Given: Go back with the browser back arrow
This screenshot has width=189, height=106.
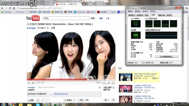Looking at the screenshot, I should tap(2, 8).
